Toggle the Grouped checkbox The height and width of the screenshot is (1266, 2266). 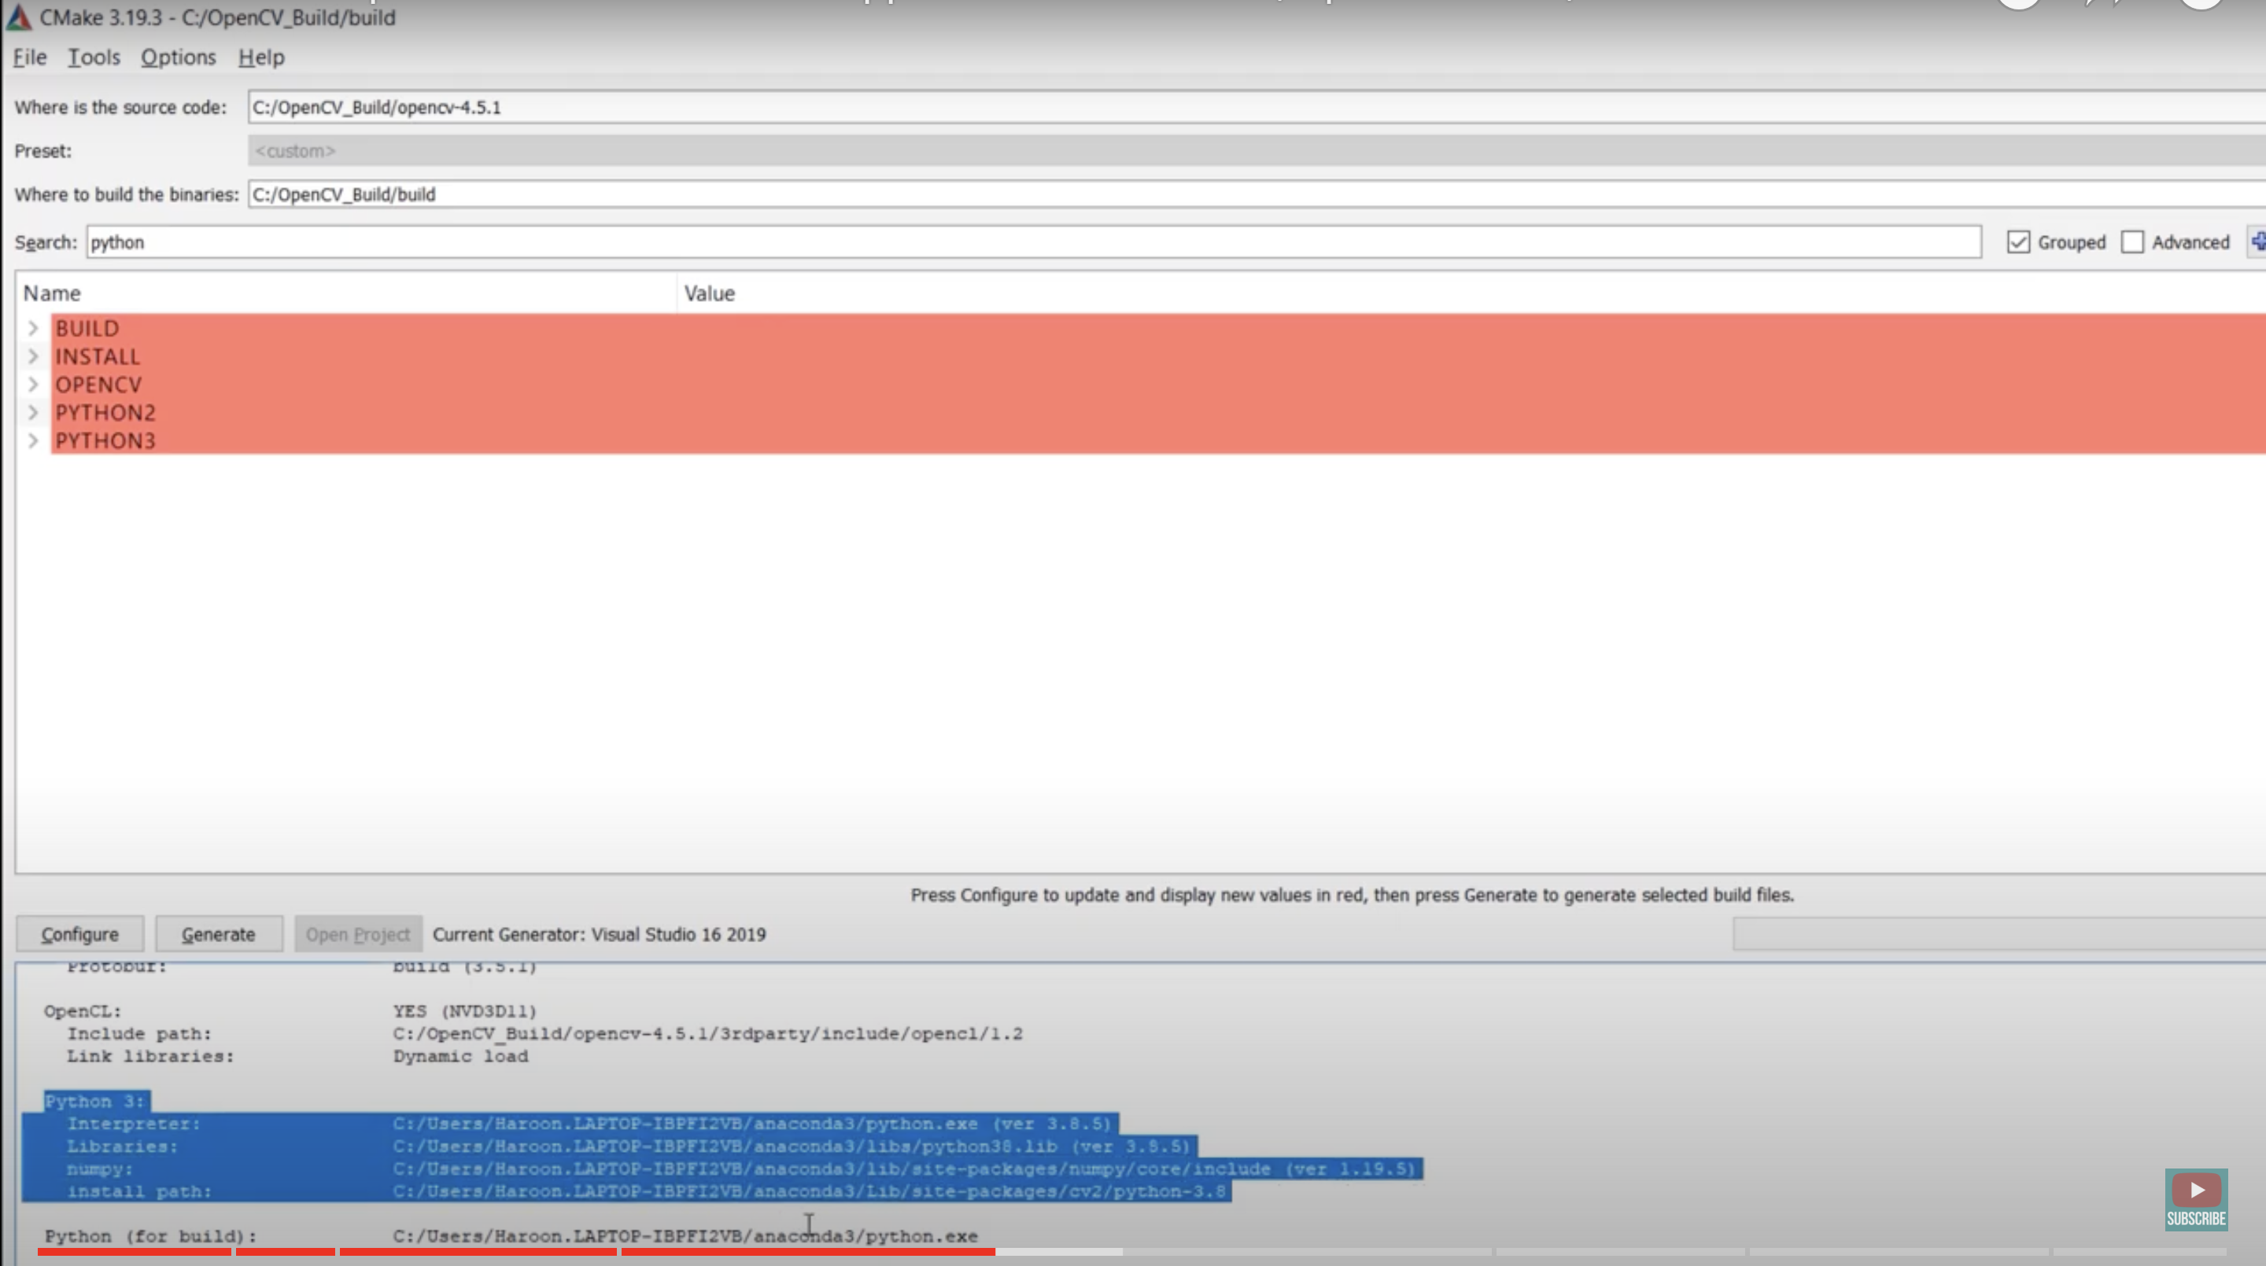pyautogui.click(x=2018, y=243)
